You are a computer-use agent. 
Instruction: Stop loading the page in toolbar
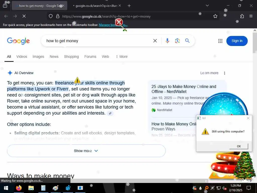(24, 16)
